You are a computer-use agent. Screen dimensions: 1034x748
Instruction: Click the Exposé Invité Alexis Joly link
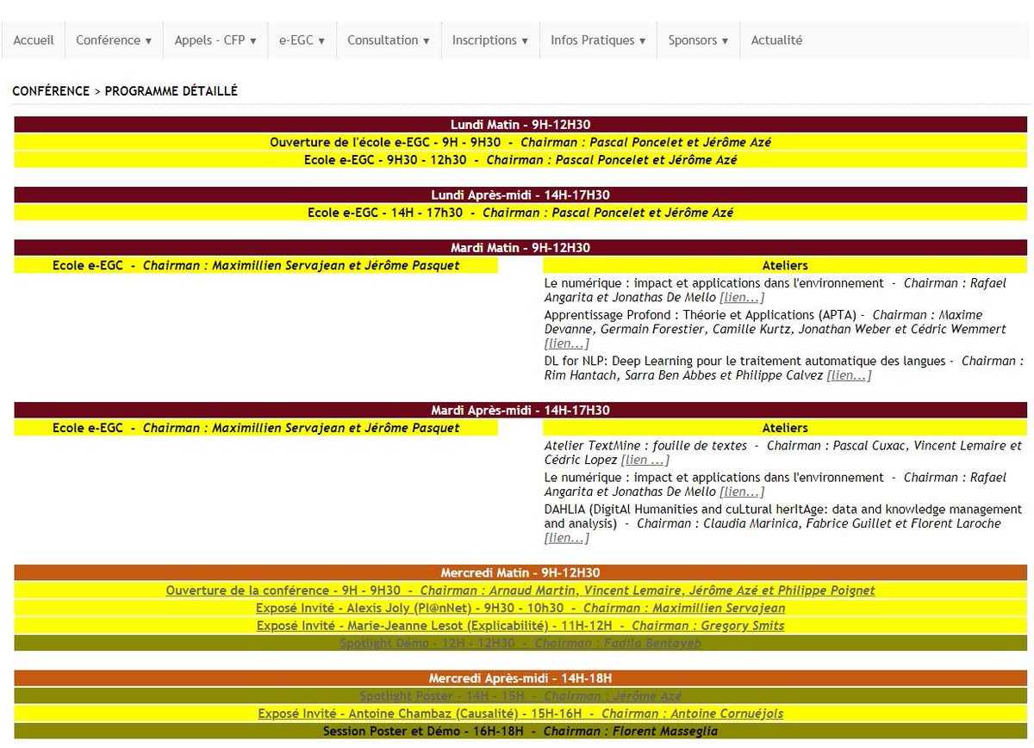click(x=520, y=608)
